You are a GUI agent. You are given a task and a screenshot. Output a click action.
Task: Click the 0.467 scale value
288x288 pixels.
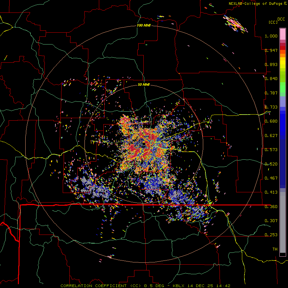[271, 178]
